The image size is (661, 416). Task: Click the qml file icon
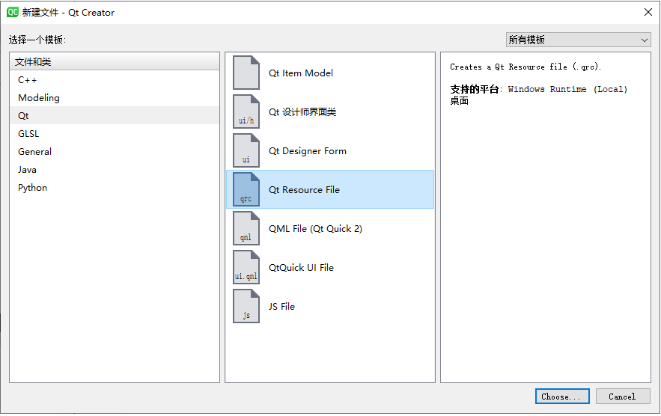tap(246, 228)
